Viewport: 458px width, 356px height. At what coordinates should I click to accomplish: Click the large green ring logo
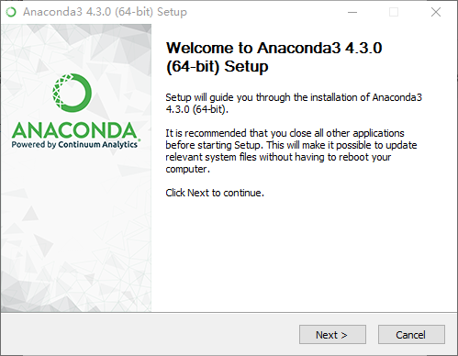(x=73, y=93)
